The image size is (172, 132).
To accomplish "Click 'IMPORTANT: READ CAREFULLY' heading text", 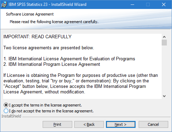I will click(x=37, y=37).
